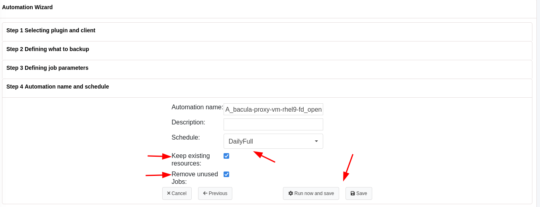
Task: Click into the Description text field
Action: tap(273, 124)
